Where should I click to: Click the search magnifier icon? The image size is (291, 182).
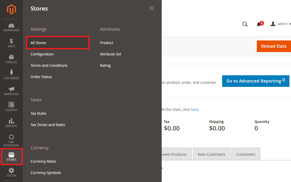pos(245,24)
